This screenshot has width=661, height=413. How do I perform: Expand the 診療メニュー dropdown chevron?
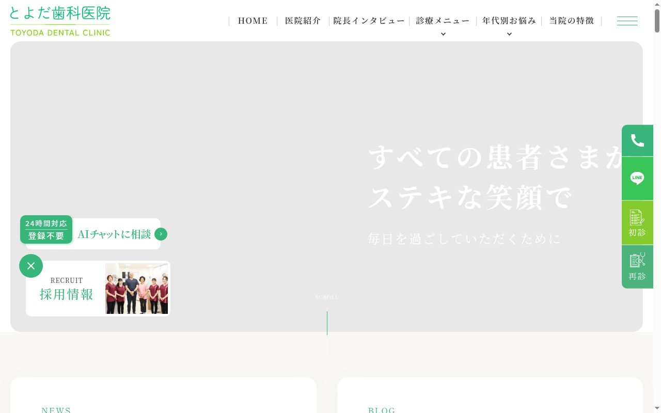pos(443,34)
